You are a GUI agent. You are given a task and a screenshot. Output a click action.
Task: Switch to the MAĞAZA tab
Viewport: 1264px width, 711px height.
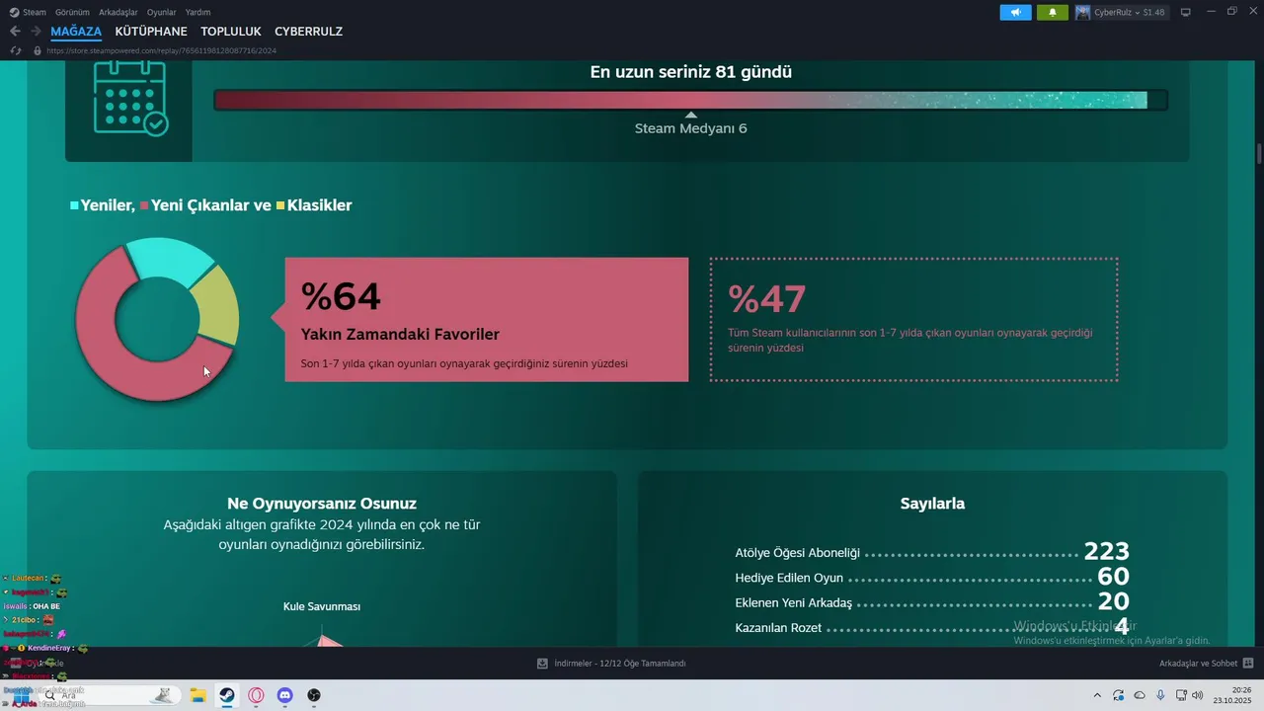click(x=76, y=32)
